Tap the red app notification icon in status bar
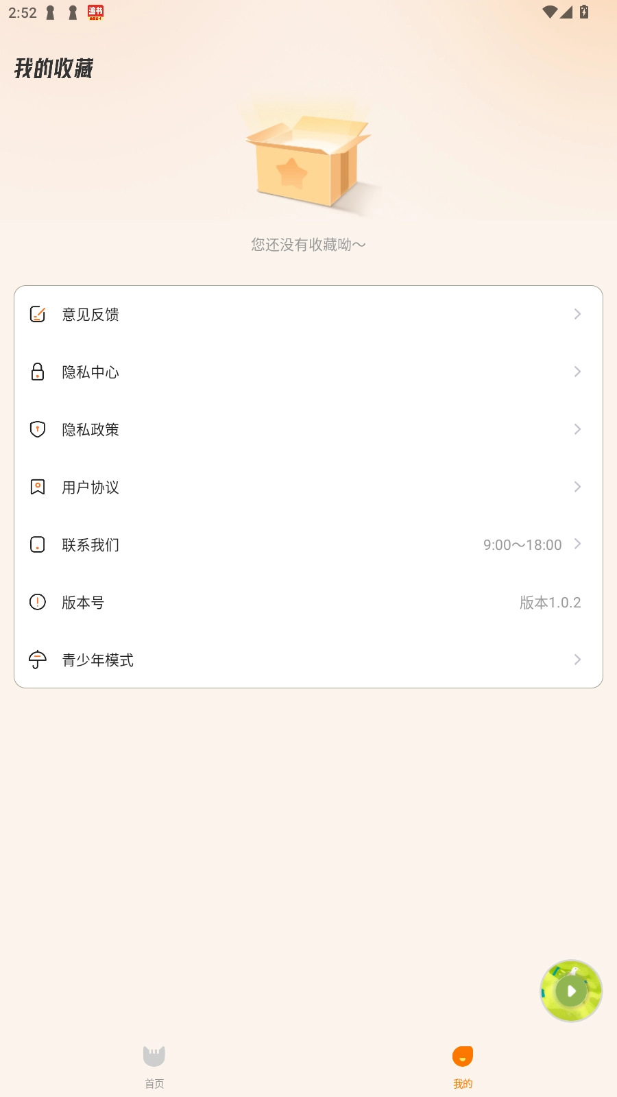 pyautogui.click(x=96, y=12)
